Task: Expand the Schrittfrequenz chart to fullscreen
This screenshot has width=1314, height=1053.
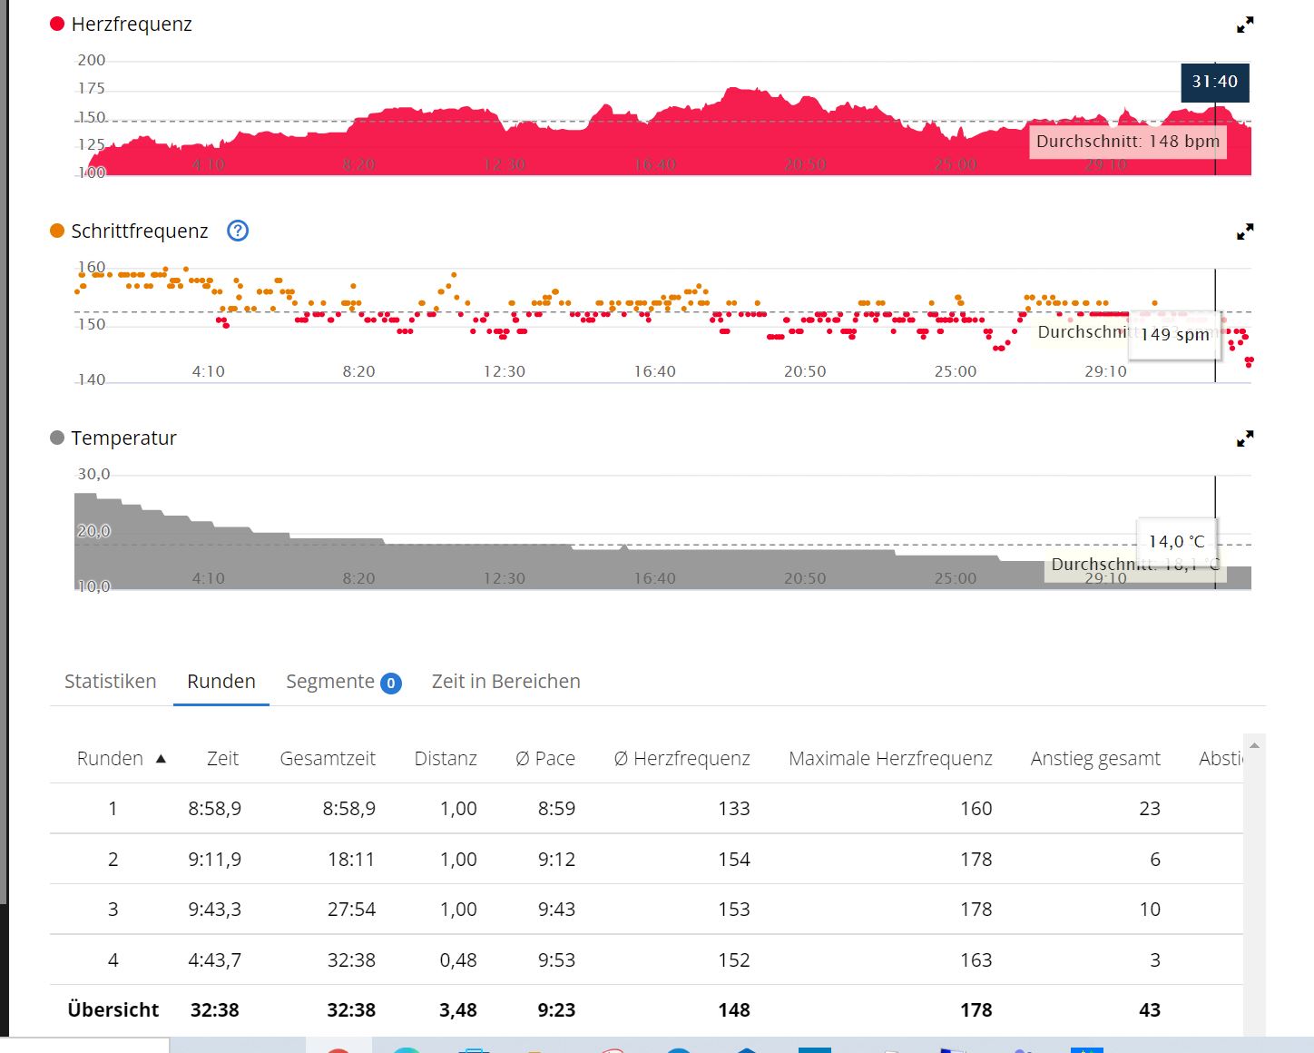Action: (x=1245, y=232)
